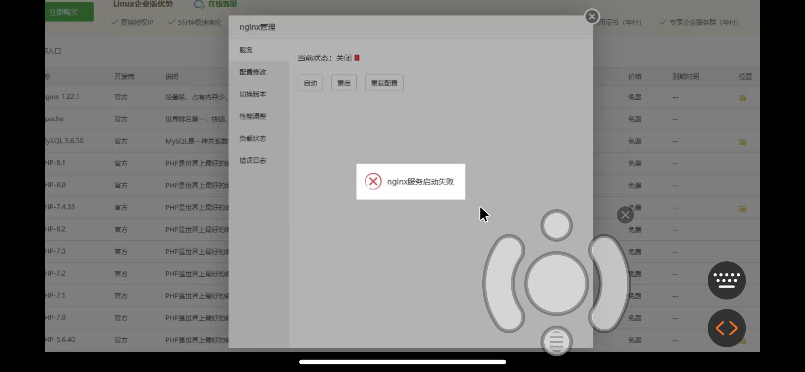
Task: Open the 在线客服 link
Action: [x=223, y=4]
